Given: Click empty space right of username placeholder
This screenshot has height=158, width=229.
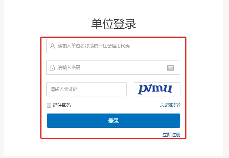Looking at the screenshot, I should [155, 46].
